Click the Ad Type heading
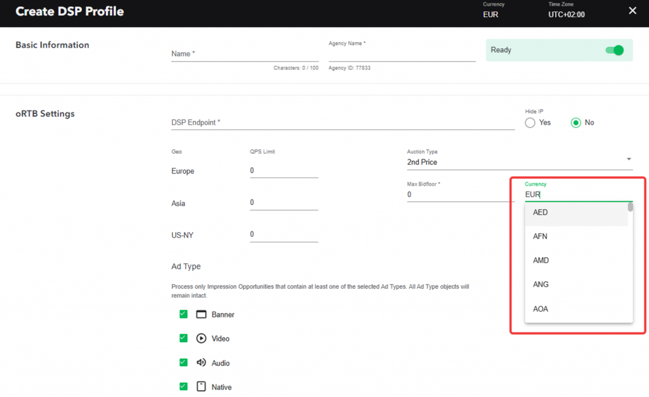This screenshot has height=397, width=649. (x=186, y=267)
